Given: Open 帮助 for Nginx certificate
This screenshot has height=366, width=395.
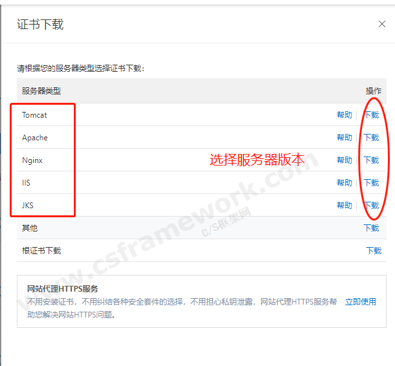Looking at the screenshot, I should tap(344, 160).
